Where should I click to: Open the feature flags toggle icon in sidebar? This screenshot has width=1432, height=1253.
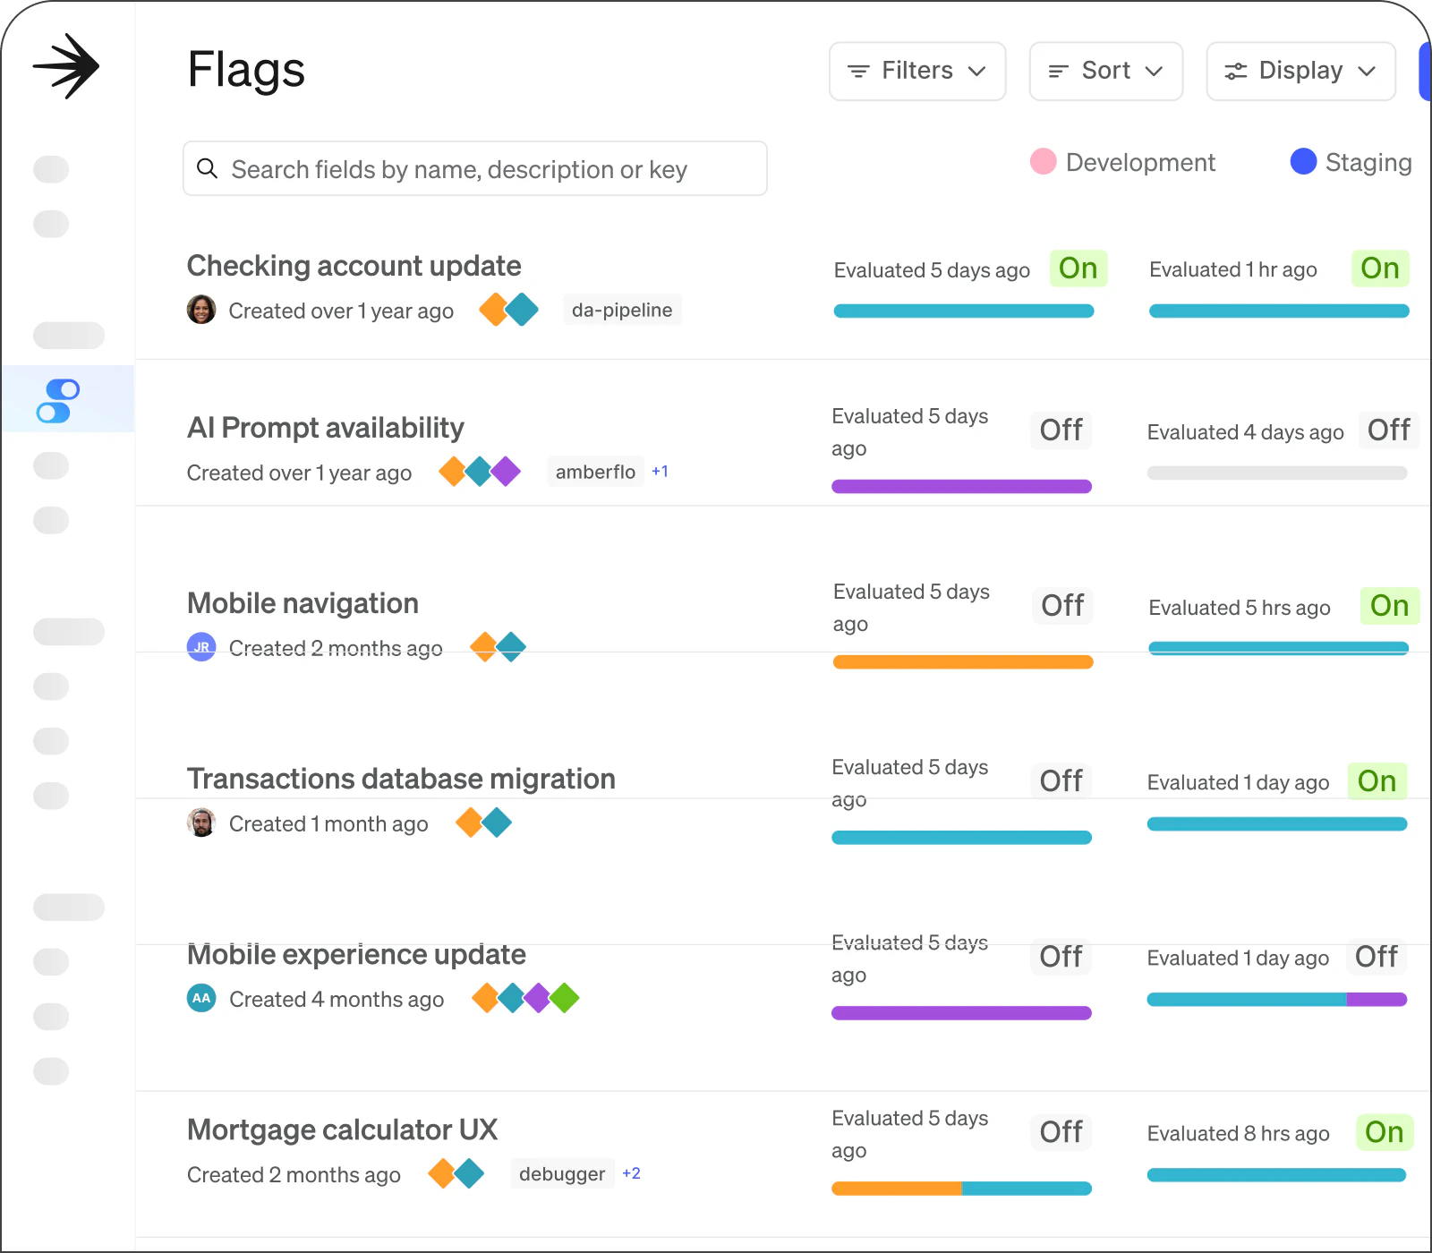[x=58, y=400]
